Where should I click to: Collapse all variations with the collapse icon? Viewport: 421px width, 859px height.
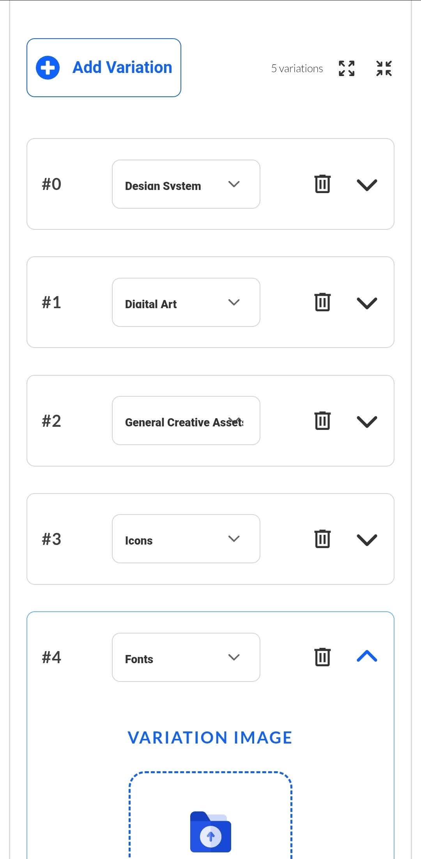pyautogui.click(x=384, y=68)
